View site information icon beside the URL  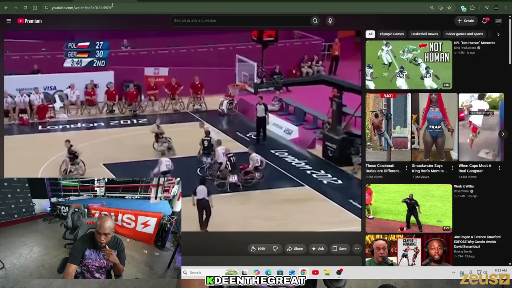click(46, 8)
